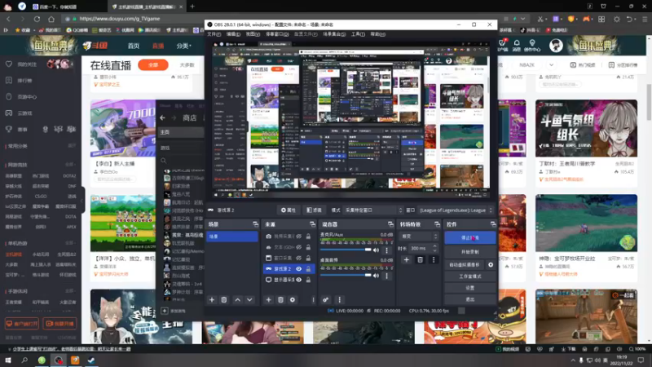This screenshot has height=367, width=652.
Task: Click Windows Start button
Action: coord(8,360)
